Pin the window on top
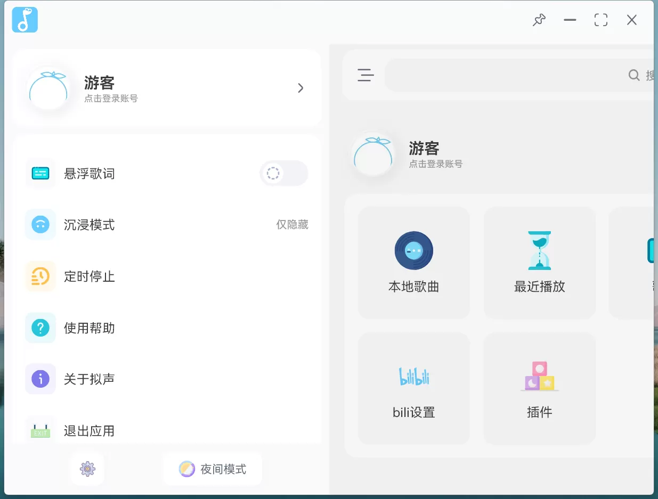This screenshot has height=499, width=658. 539,20
